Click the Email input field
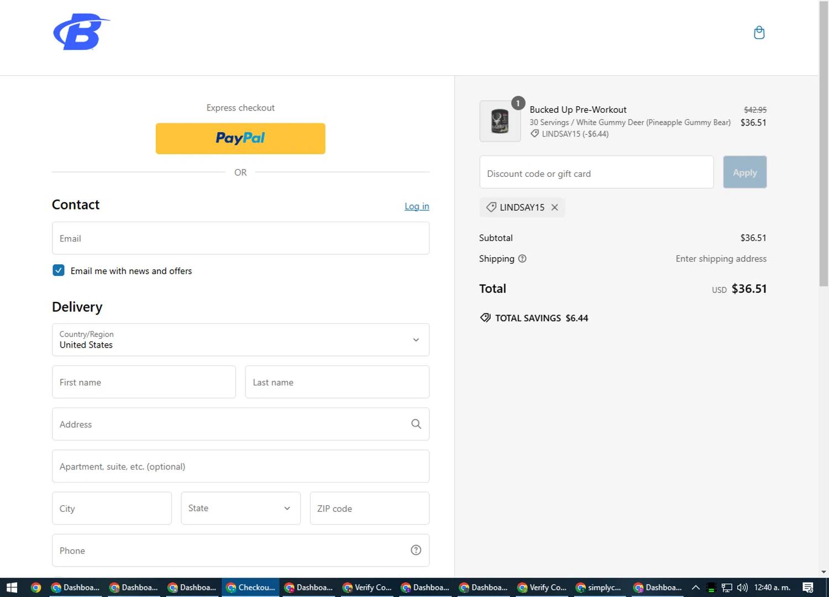This screenshot has height=597, width=829. [240, 238]
